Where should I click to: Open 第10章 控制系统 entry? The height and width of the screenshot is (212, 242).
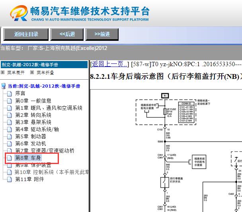coord(52,172)
